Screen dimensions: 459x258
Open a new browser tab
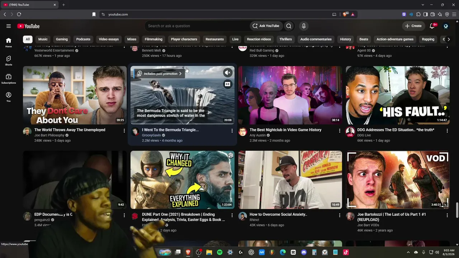tap(63, 5)
